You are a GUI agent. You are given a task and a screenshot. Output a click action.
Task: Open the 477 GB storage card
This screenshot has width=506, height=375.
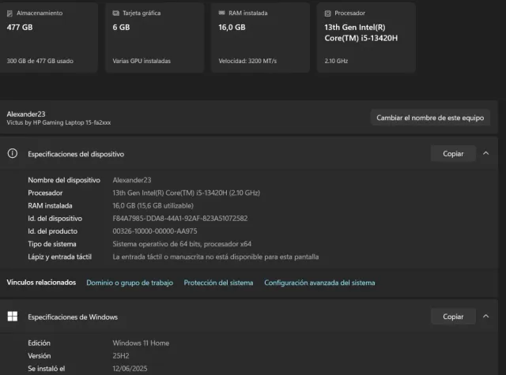coord(49,37)
